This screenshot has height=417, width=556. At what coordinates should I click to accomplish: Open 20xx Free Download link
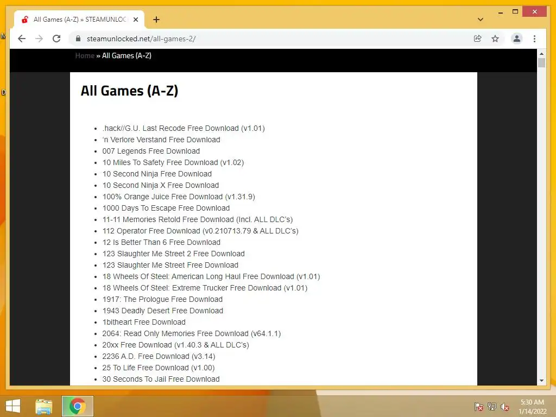click(x=175, y=345)
